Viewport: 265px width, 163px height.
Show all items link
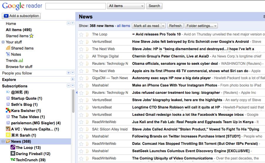tap(123, 26)
